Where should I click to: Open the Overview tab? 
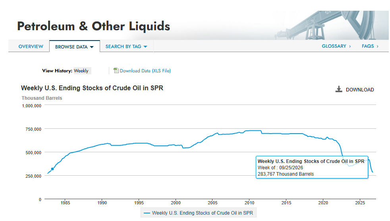tap(31, 47)
